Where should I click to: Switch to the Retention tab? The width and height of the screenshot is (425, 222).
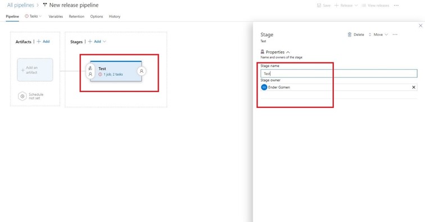coord(76,16)
